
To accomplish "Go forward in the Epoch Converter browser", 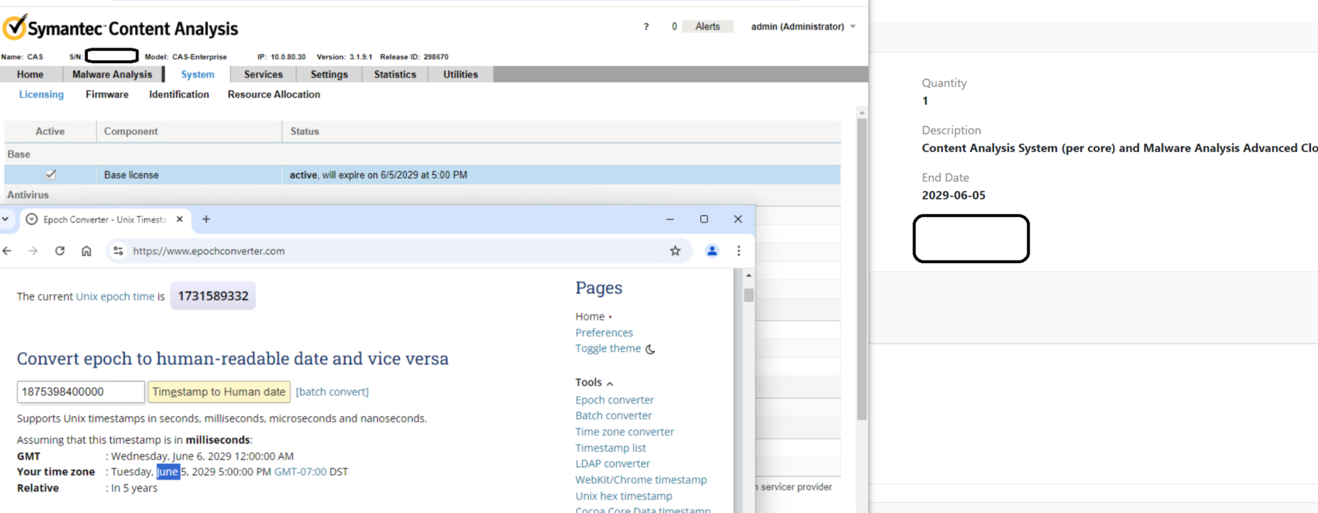I will (x=33, y=250).
